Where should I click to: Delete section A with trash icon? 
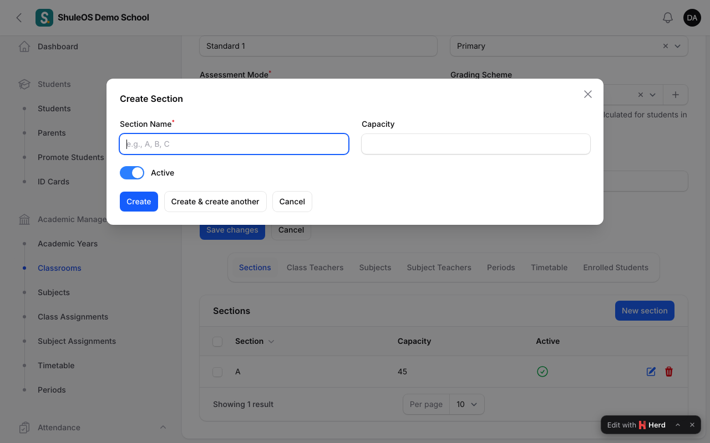(669, 372)
